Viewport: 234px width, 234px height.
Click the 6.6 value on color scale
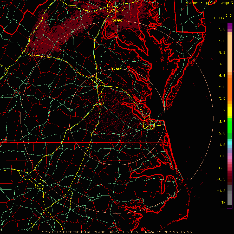222,75
